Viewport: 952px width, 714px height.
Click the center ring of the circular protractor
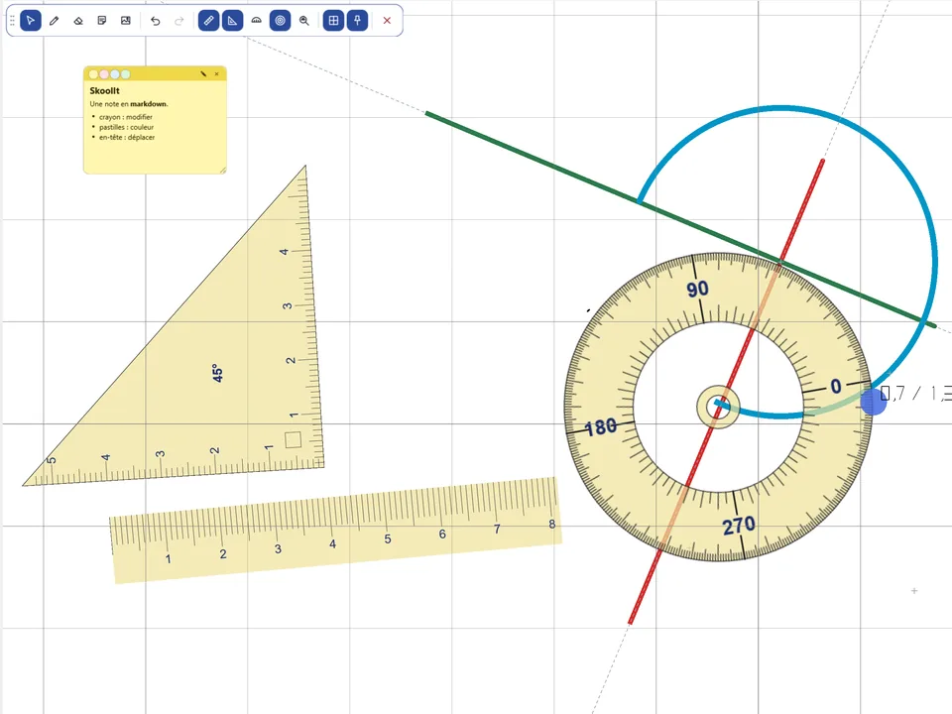(x=718, y=407)
